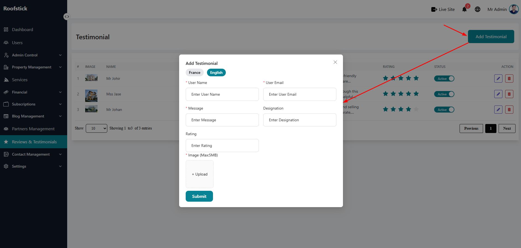Screen dimensions: 521x248
Task: Click the Reviews & Testimonials star icon
Action: [x=6, y=142]
